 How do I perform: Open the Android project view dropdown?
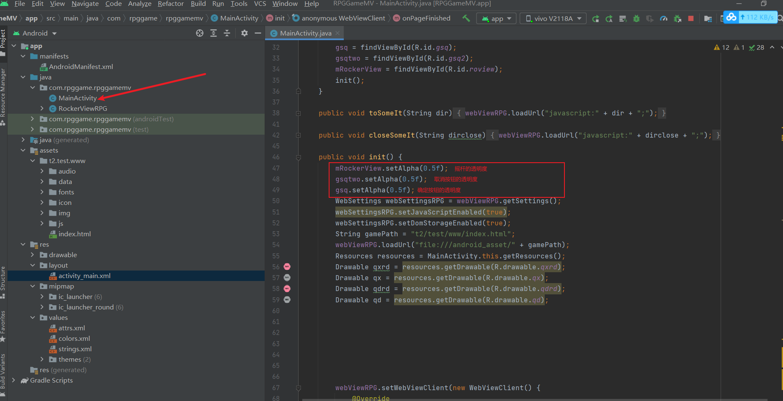tap(35, 33)
